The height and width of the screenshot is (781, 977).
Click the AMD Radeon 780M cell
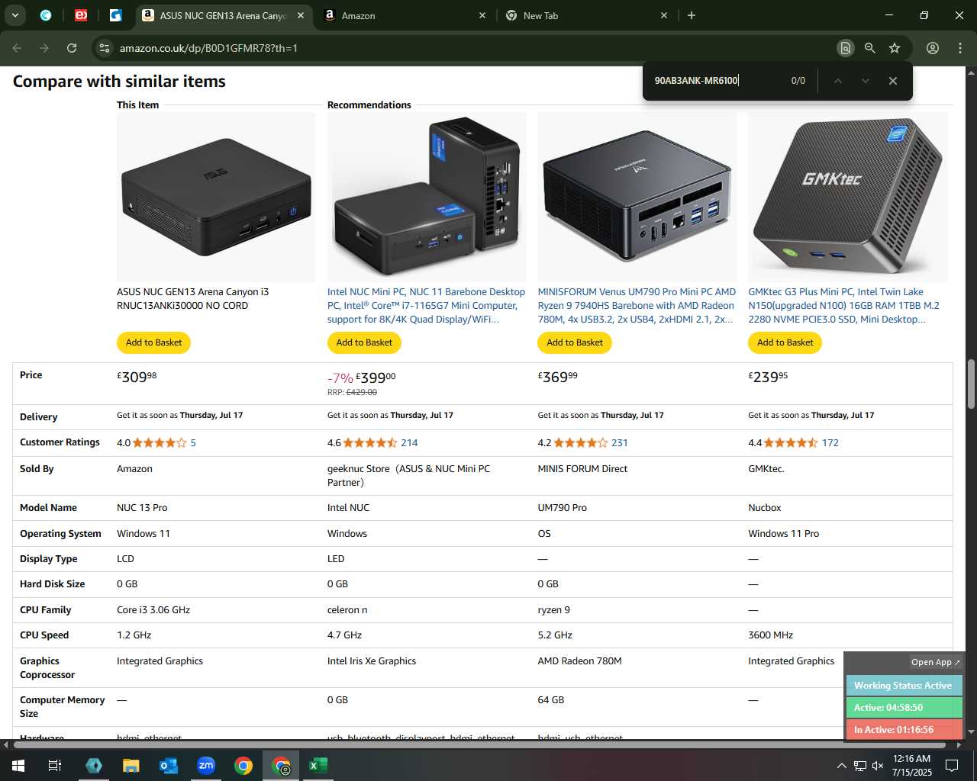580,661
